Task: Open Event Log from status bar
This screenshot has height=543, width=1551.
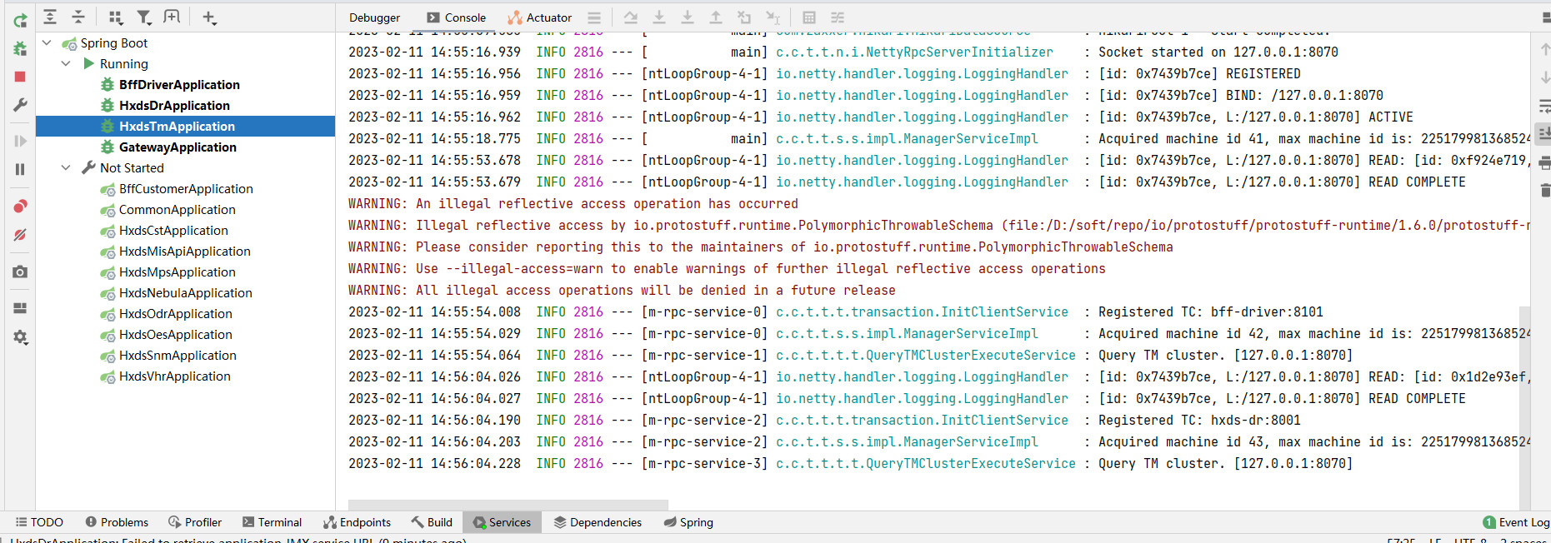Action: tap(1516, 522)
